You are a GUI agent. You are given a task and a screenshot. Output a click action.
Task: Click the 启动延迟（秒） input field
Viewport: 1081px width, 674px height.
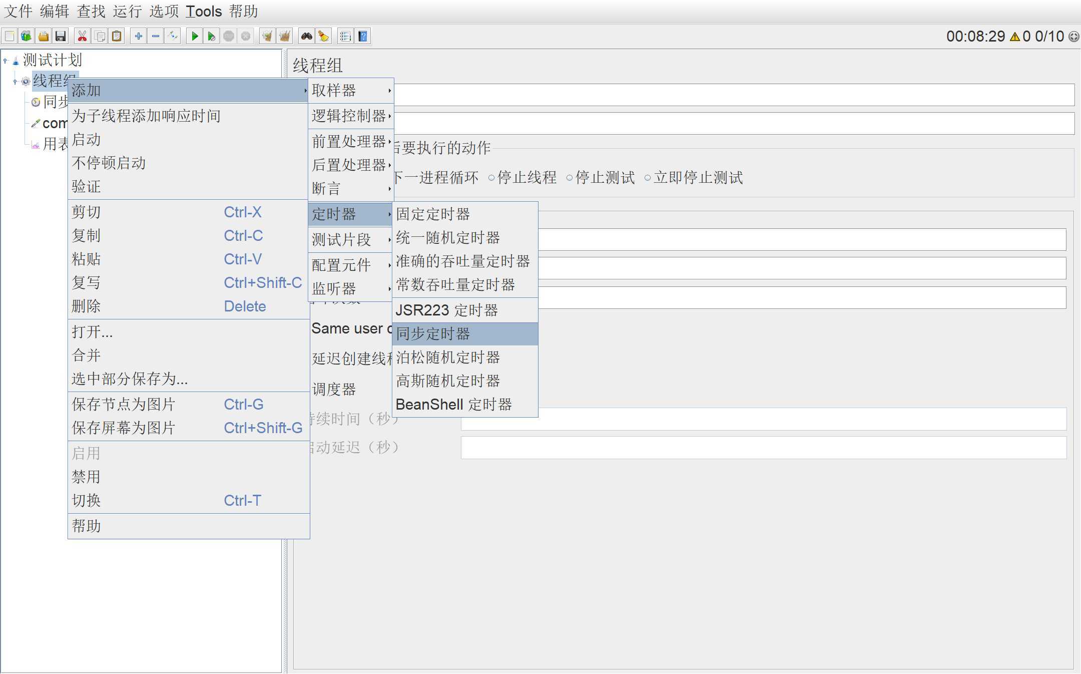[764, 448]
